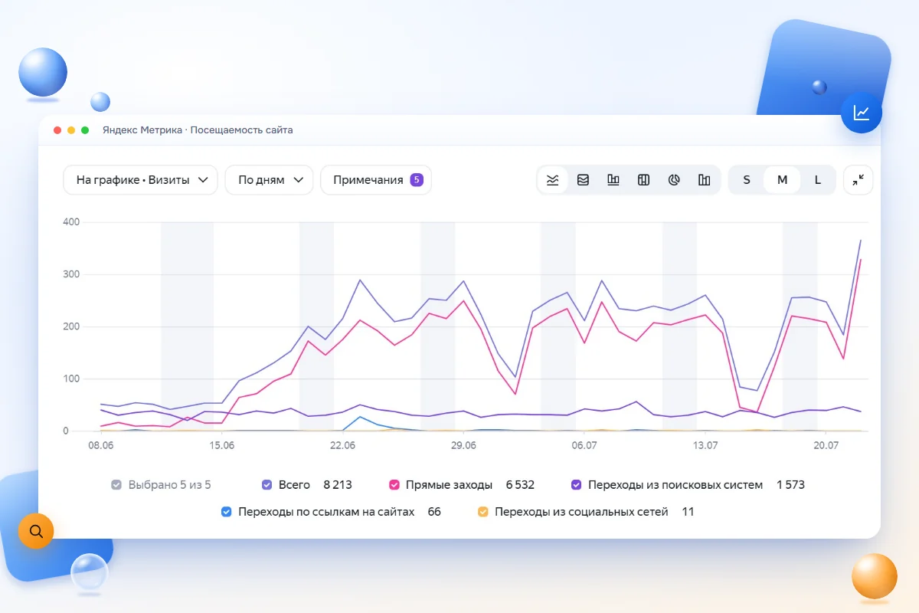
Task: Switch to the pie chart view icon
Action: click(x=674, y=180)
